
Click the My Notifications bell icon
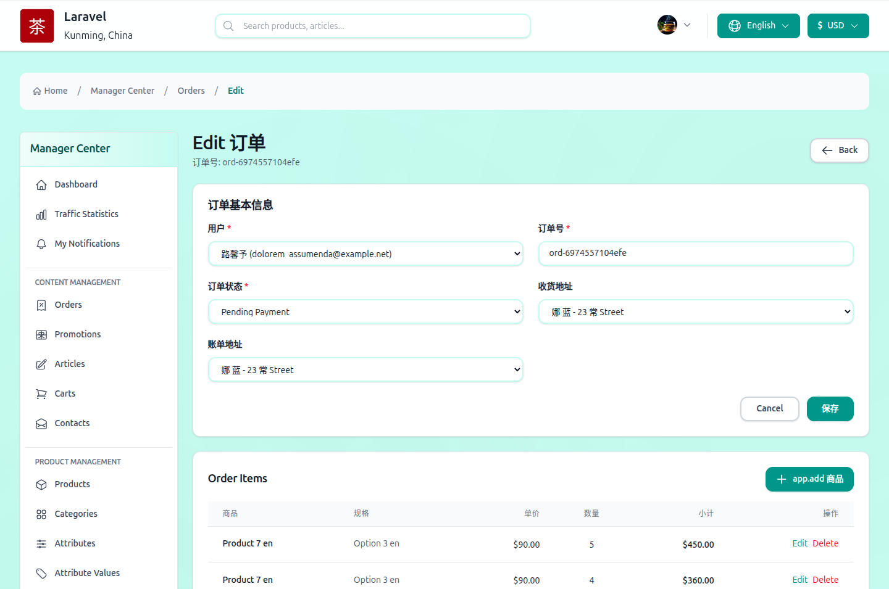[41, 243]
